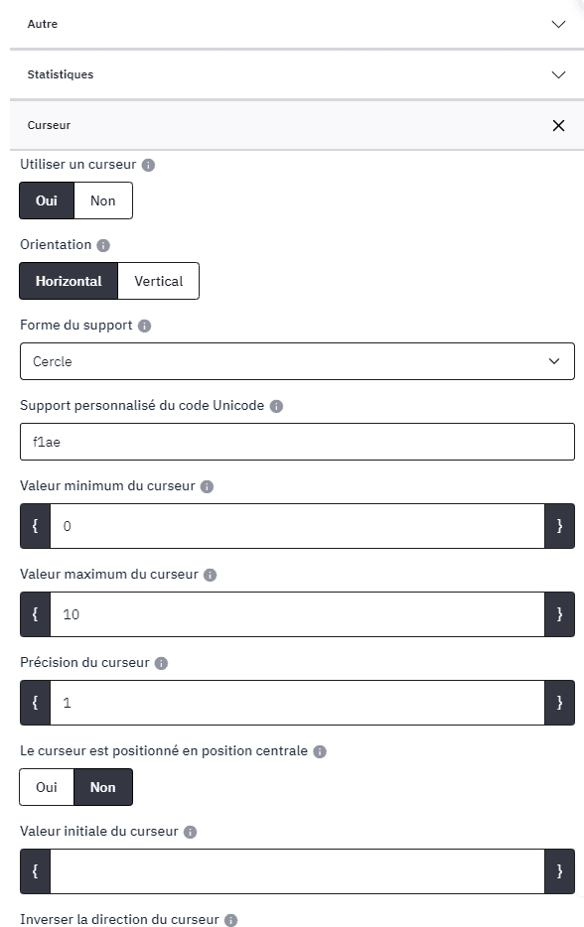
Task: Click info icon next to Forme du support
Action: 144,326
